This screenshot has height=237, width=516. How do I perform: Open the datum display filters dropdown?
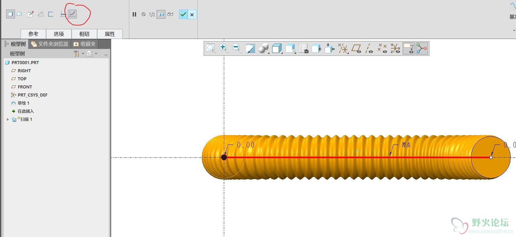pyautogui.click(x=343, y=49)
